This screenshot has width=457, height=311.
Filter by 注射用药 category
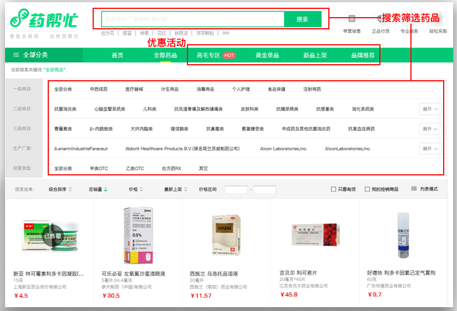(312, 89)
